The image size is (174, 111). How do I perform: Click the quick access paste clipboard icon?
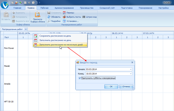(x=25, y=3)
